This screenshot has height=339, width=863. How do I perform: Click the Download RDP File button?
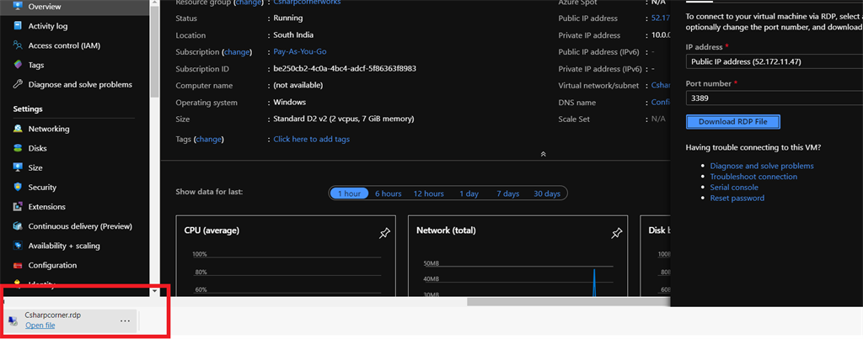coord(733,122)
